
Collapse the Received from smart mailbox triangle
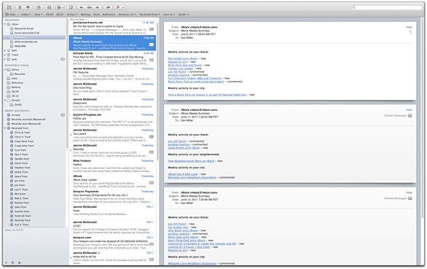click(x=5, y=128)
